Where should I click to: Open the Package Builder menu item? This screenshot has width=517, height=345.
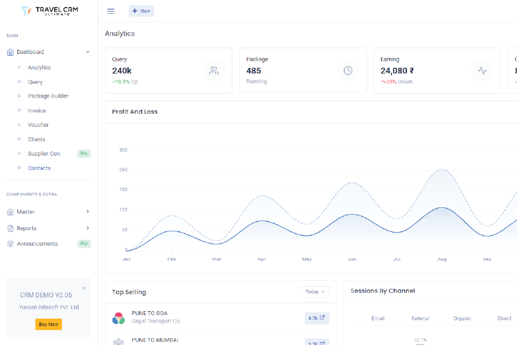coord(48,96)
